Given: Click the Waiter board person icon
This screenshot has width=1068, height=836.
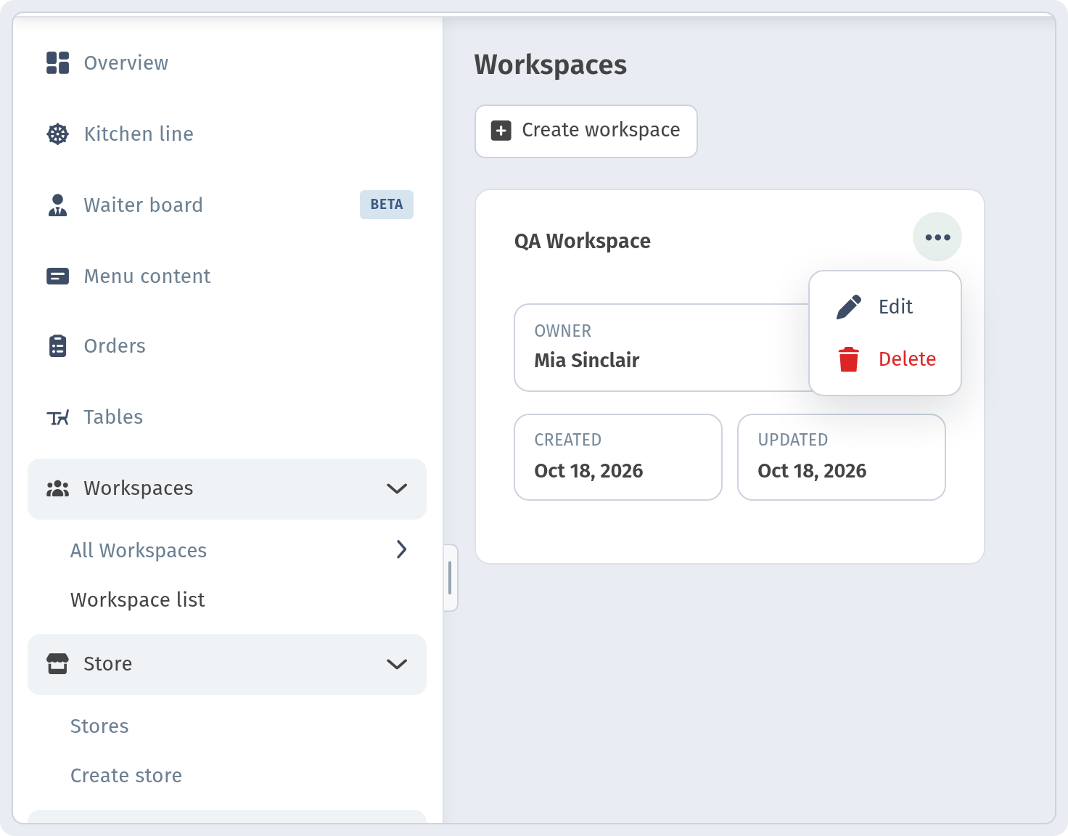Looking at the screenshot, I should [x=58, y=205].
